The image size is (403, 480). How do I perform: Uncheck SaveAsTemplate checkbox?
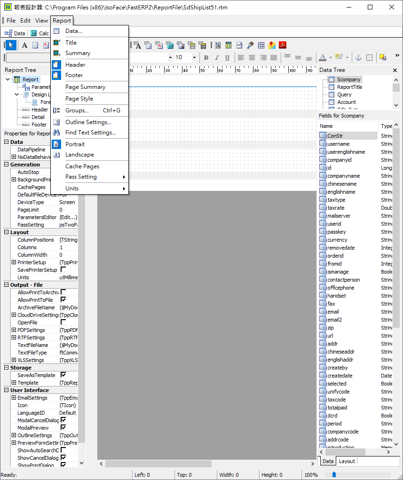tap(63, 375)
